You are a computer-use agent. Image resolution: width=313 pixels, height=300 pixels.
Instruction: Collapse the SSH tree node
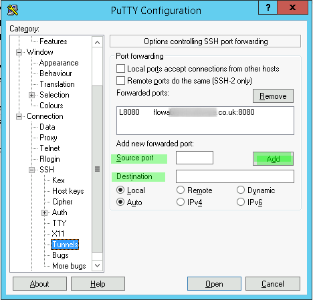[31, 170]
